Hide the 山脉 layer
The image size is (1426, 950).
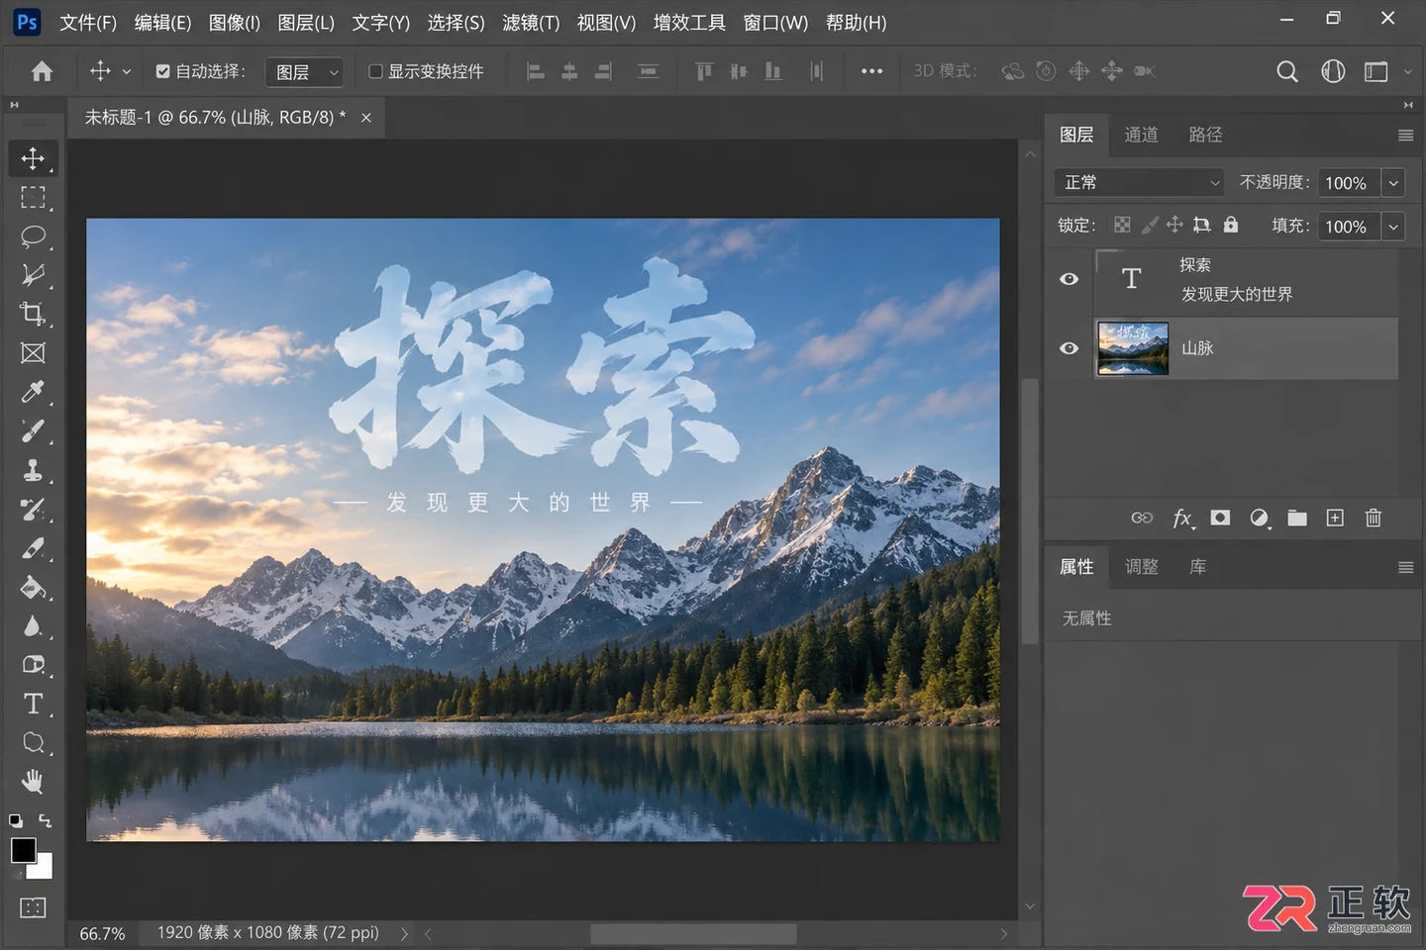1069,348
